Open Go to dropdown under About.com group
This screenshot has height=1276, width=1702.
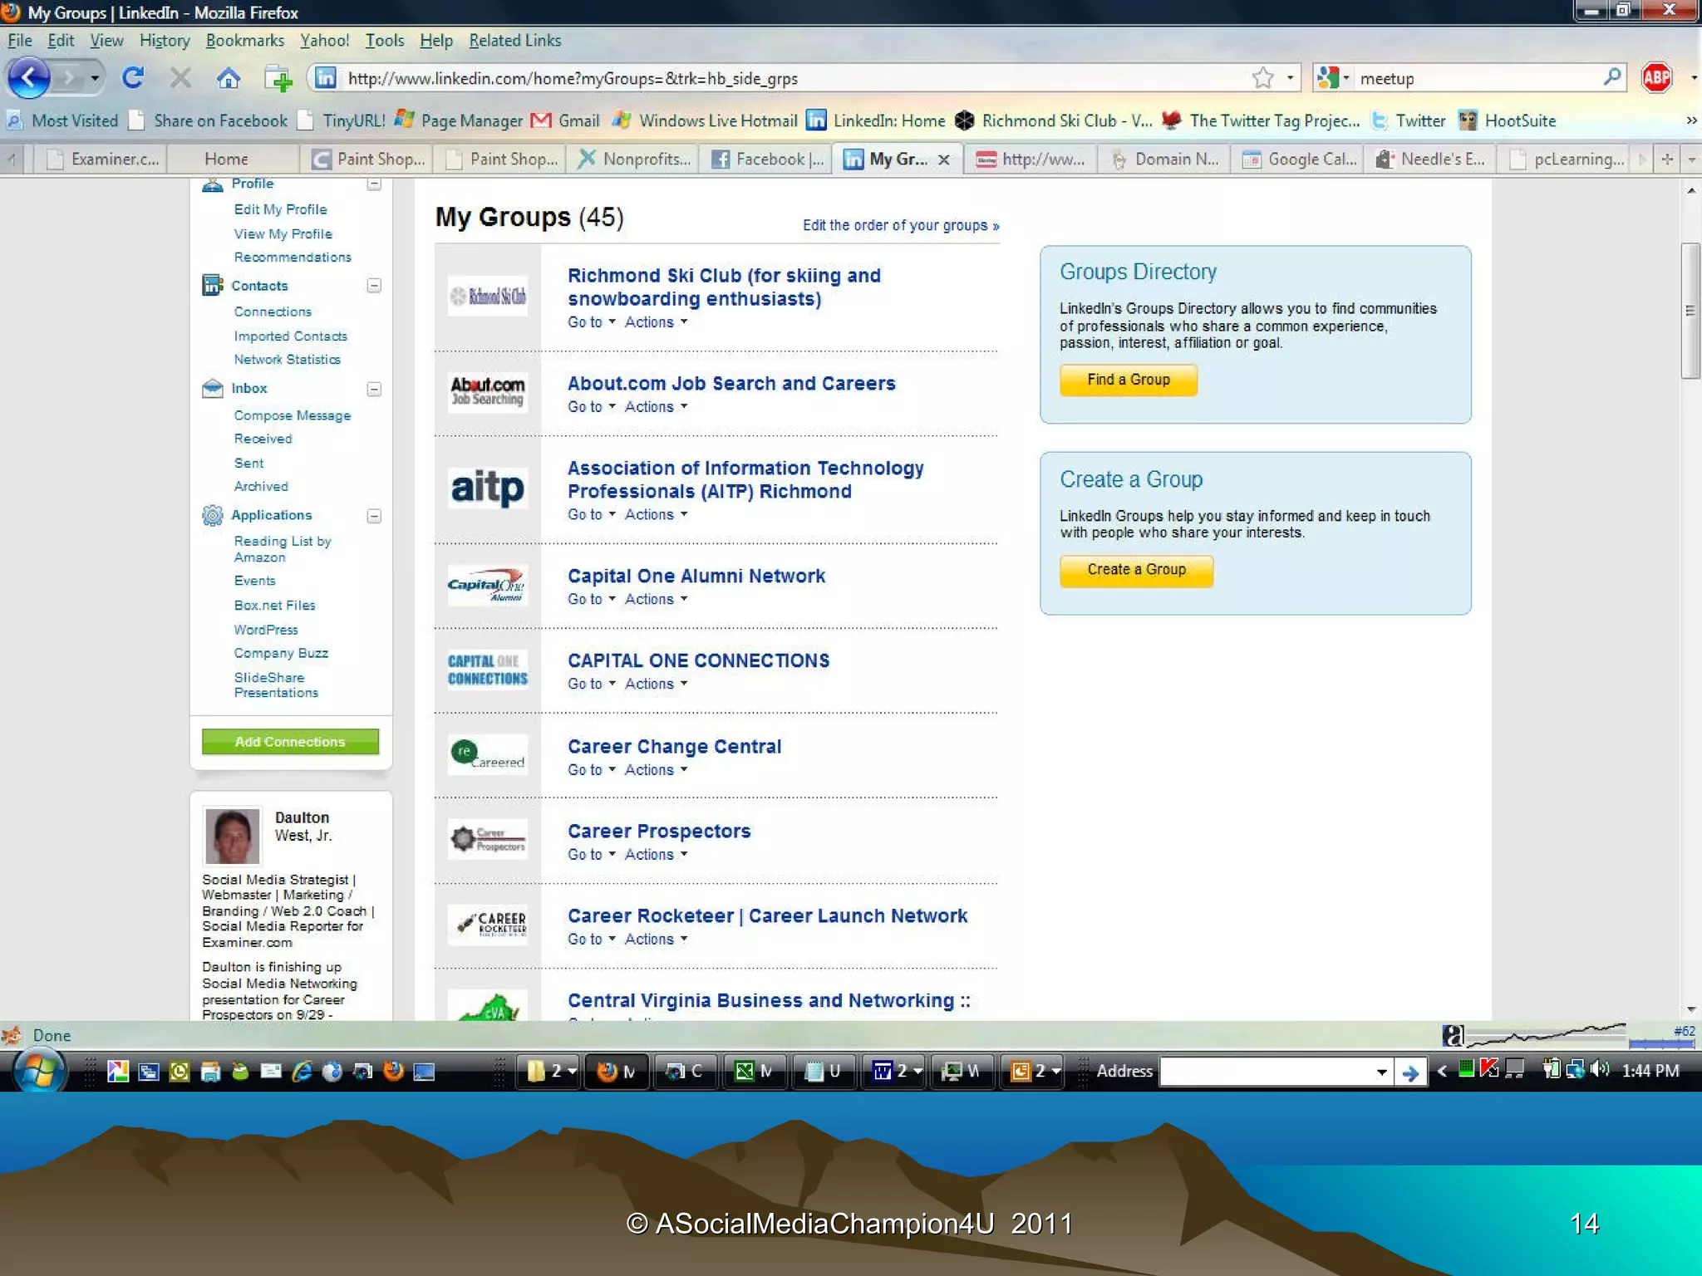tap(591, 407)
